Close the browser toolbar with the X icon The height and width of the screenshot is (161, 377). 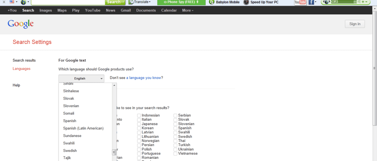[4, 2]
